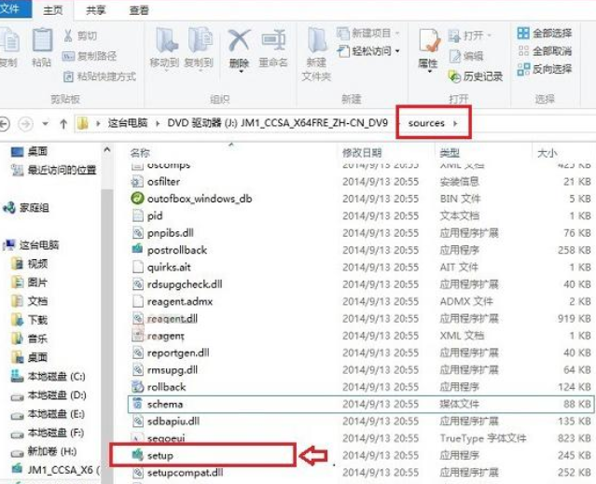
Task: Click Select all (全部选择) icon
Action: click(523, 33)
